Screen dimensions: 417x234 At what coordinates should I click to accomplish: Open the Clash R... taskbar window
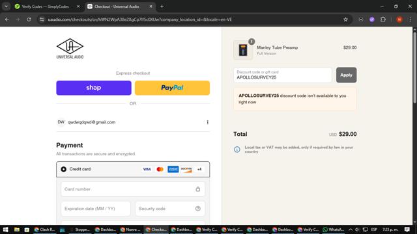point(44,229)
